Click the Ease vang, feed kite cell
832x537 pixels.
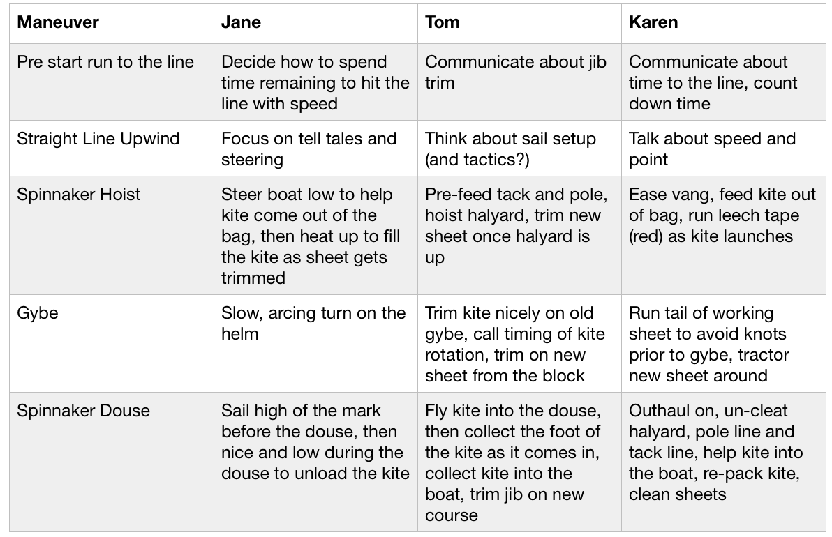coord(724,235)
